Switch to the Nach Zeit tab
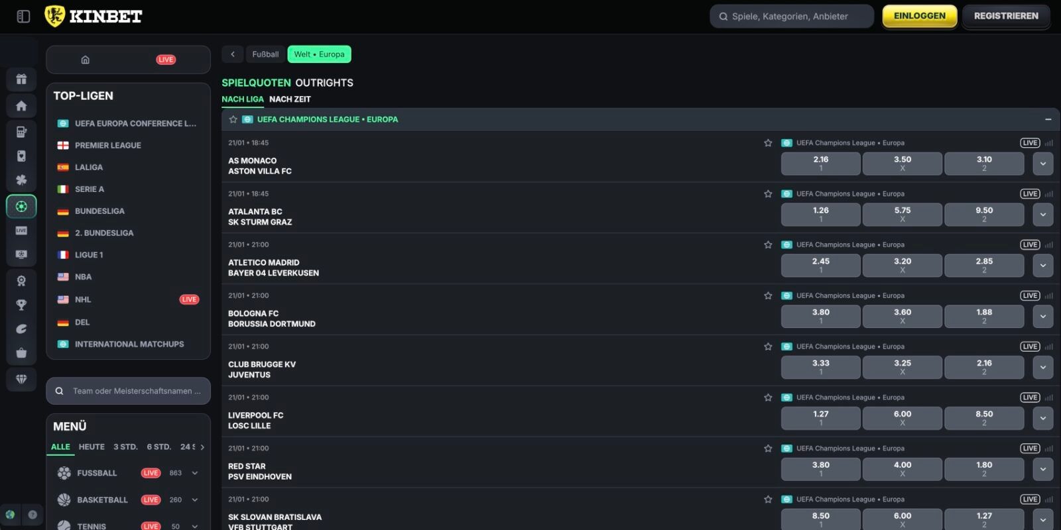This screenshot has width=1061, height=530. coord(290,99)
